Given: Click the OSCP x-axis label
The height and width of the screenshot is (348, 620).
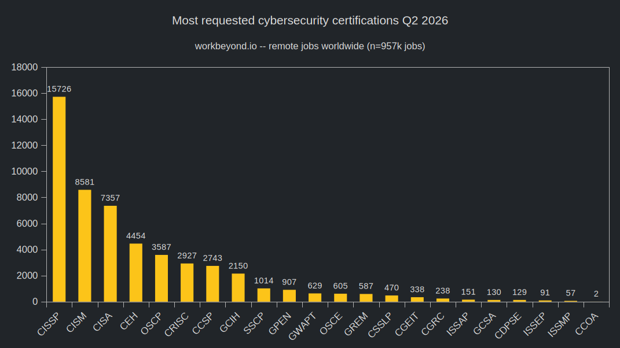Looking at the screenshot, I should point(151,324).
